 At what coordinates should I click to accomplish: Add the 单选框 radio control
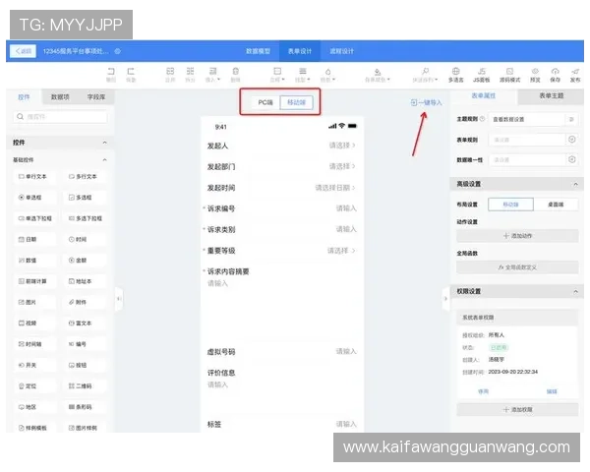pos(34,198)
